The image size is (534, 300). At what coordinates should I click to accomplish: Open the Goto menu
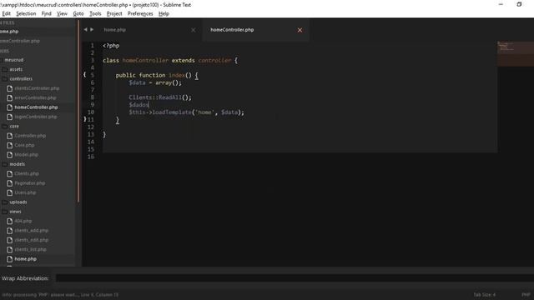point(78,13)
